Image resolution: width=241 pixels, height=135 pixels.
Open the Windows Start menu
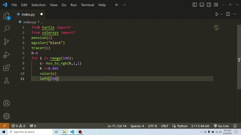4,132
